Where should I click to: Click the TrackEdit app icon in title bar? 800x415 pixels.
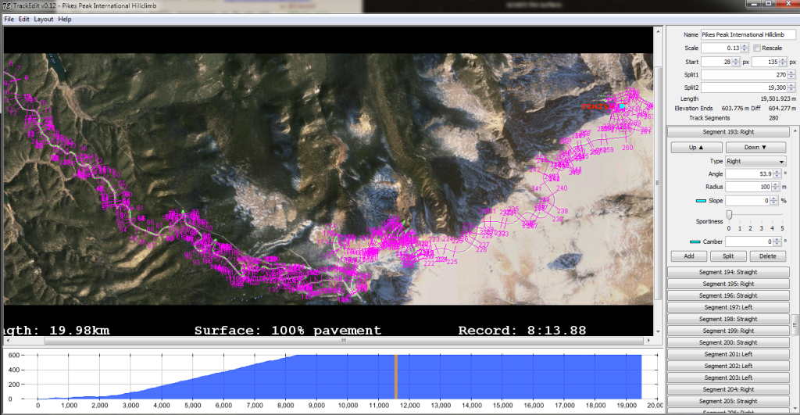pyautogui.click(x=6, y=6)
